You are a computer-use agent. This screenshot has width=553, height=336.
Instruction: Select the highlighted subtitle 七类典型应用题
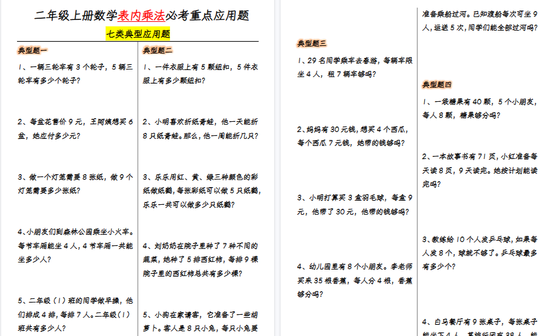[x=138, y=34]
